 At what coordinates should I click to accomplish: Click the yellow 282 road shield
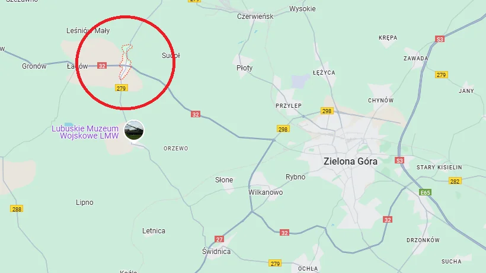coord(455,181)
